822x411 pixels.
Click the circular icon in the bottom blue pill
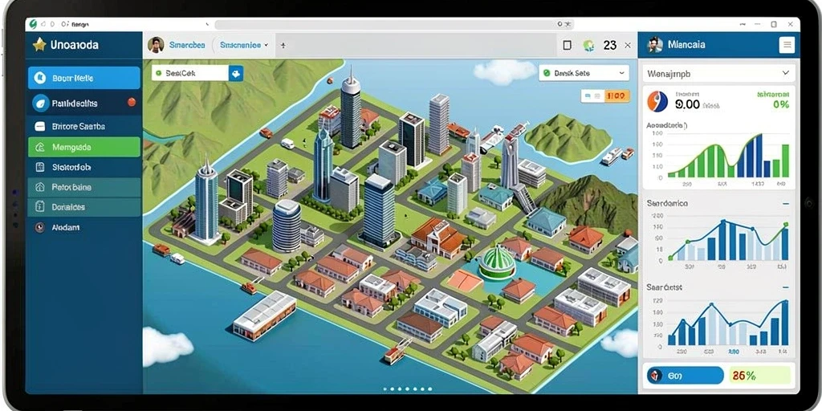(655, 376)
